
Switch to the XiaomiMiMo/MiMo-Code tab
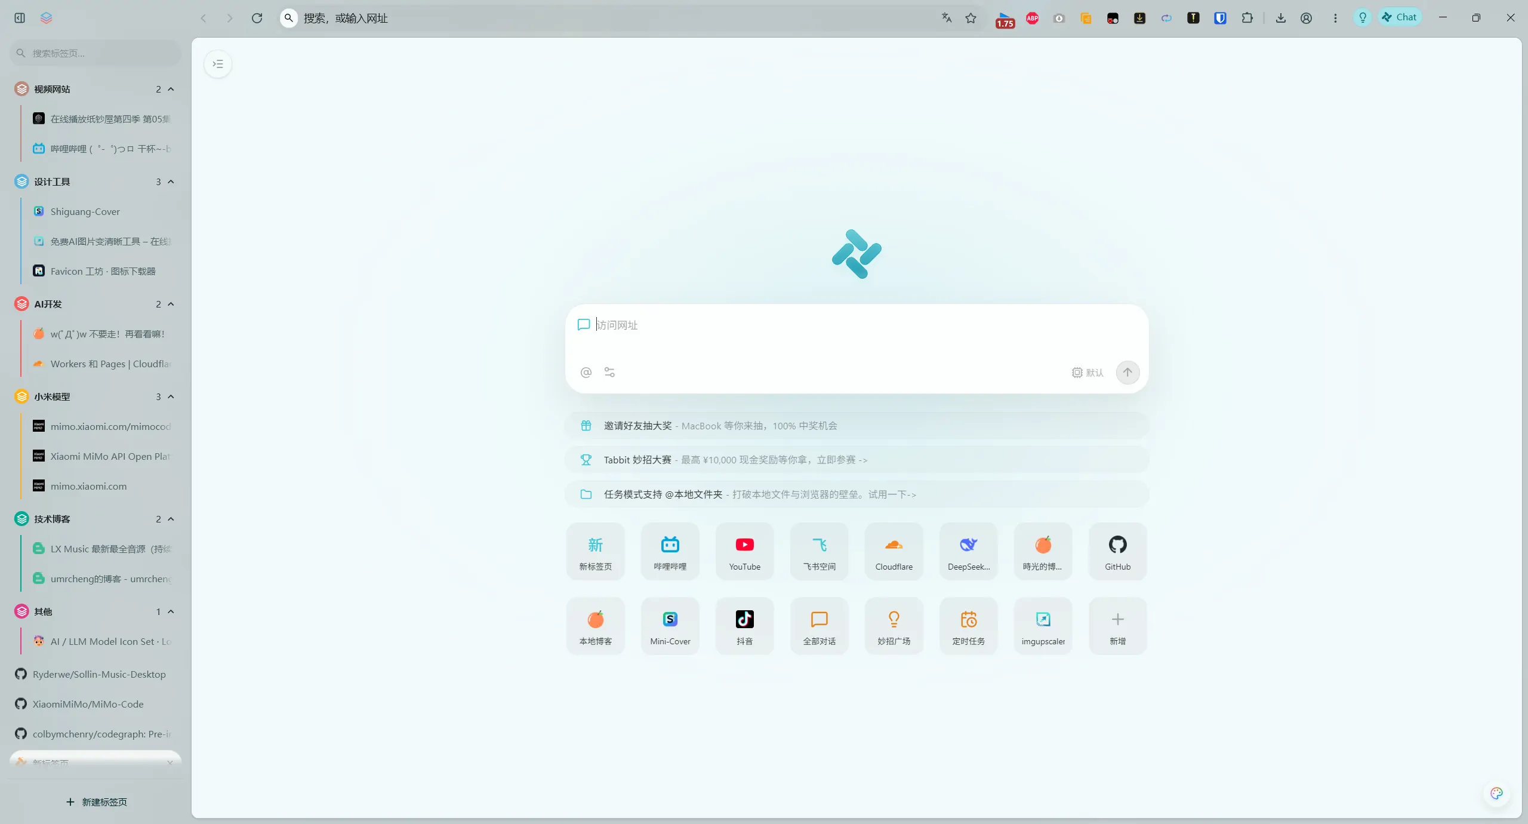95,704
